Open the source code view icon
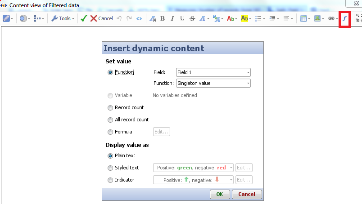This screenshot has height=204, width=362. 139,18
